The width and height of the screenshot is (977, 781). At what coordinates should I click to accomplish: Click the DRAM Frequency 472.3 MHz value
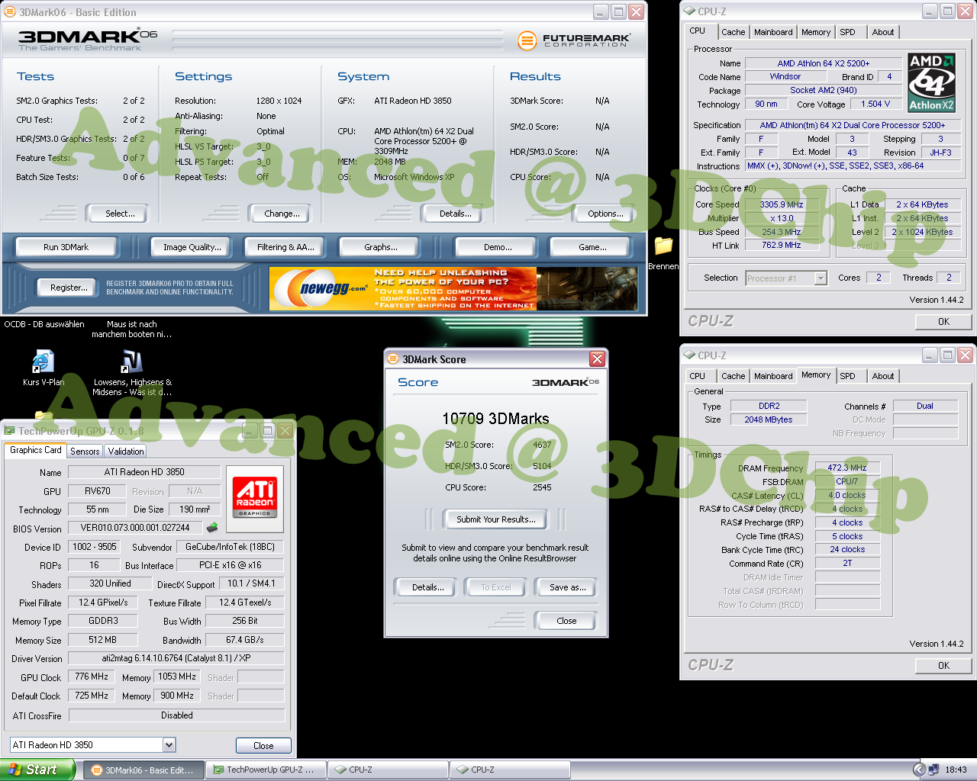click(x=847, y=468)
